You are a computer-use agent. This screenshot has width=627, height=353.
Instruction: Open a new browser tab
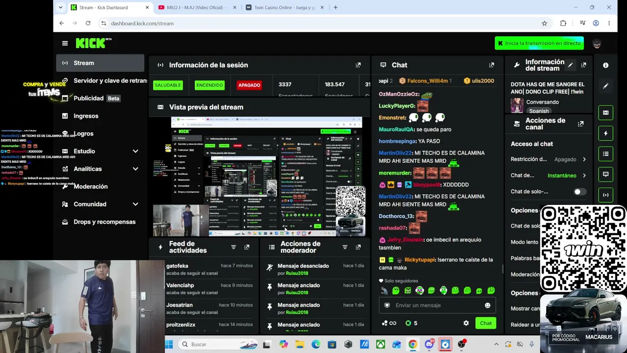coord(336,7)
